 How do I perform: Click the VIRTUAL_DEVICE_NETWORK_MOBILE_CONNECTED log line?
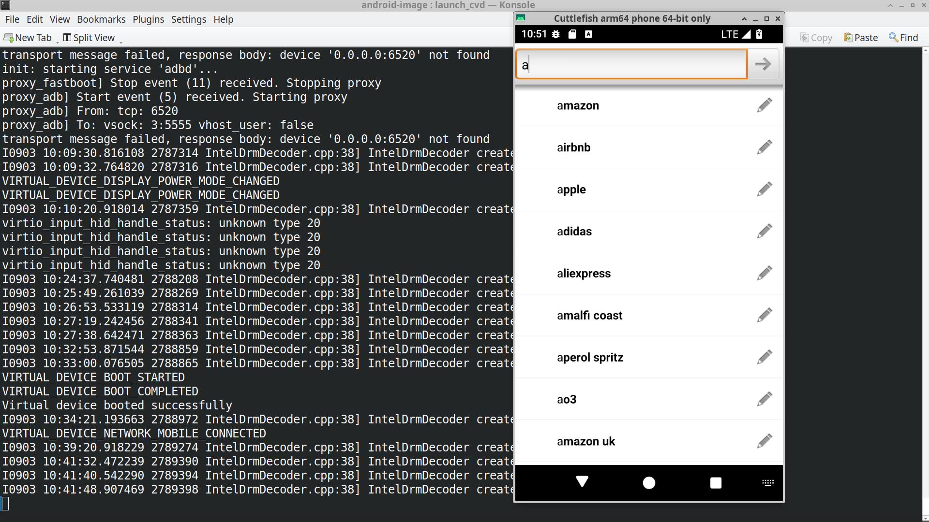(134, 434)
